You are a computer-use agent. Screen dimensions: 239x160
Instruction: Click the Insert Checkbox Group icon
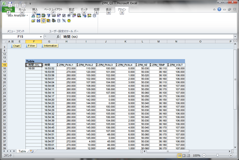[x=64, y=16]
